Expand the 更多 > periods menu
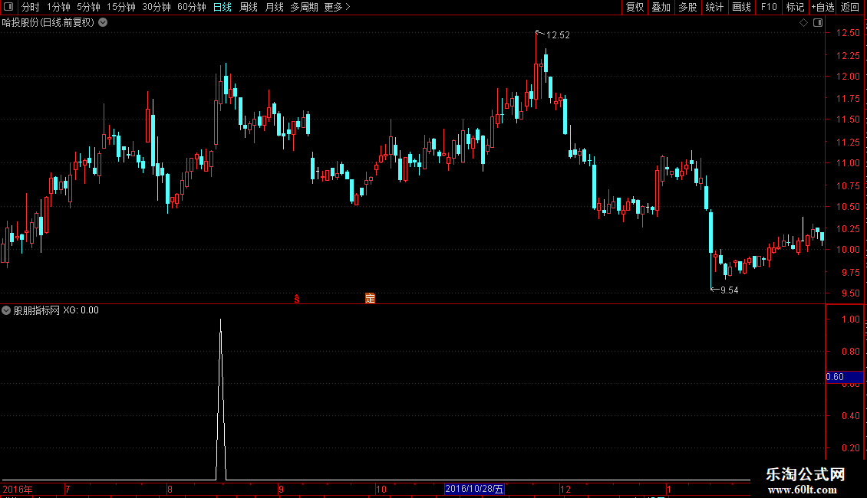The height and width of the screenshot is (498, 867). point(338,7)
